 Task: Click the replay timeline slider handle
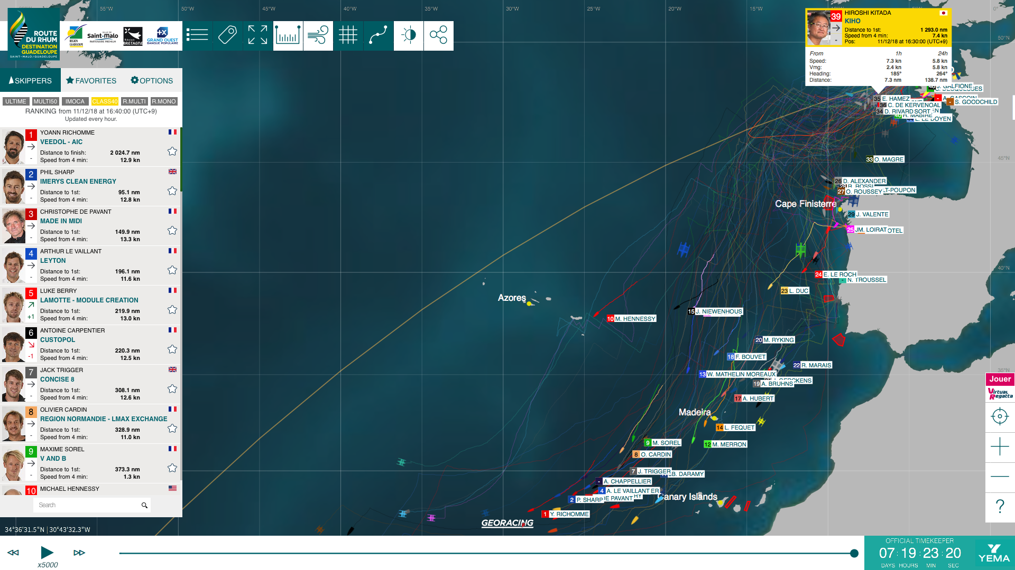point(854,553)
